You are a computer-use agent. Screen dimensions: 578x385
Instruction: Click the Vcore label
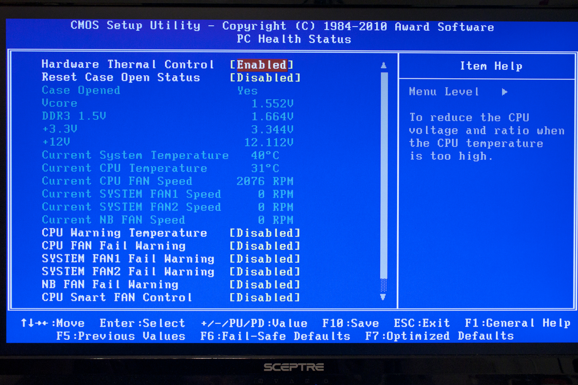pos(59,103)
